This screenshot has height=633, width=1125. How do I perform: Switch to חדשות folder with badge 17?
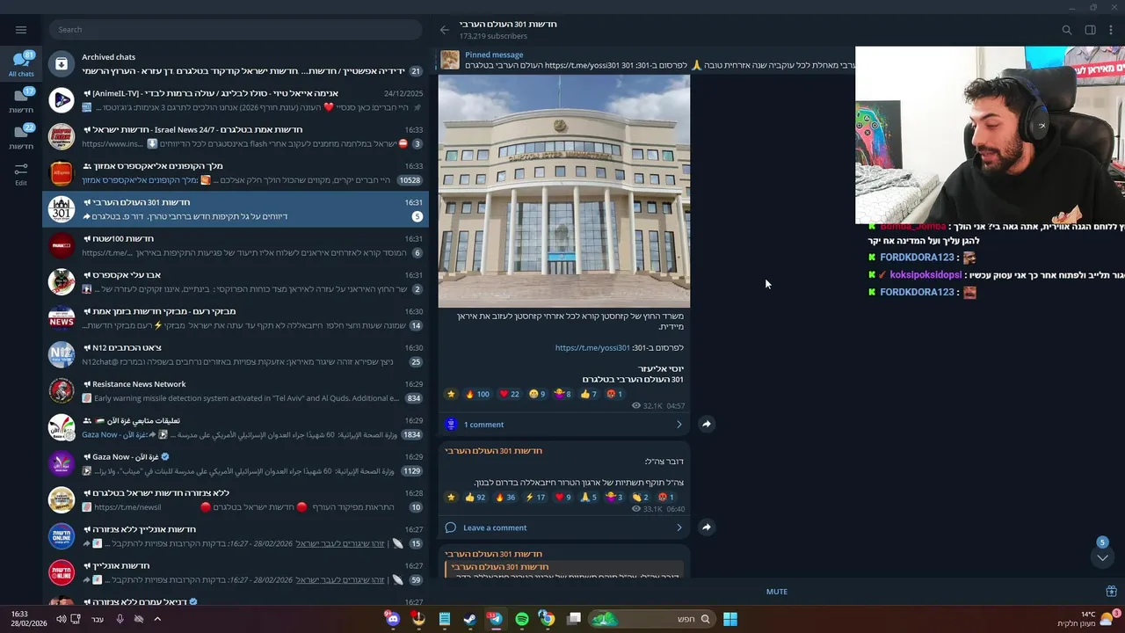[x=21, y=100]
